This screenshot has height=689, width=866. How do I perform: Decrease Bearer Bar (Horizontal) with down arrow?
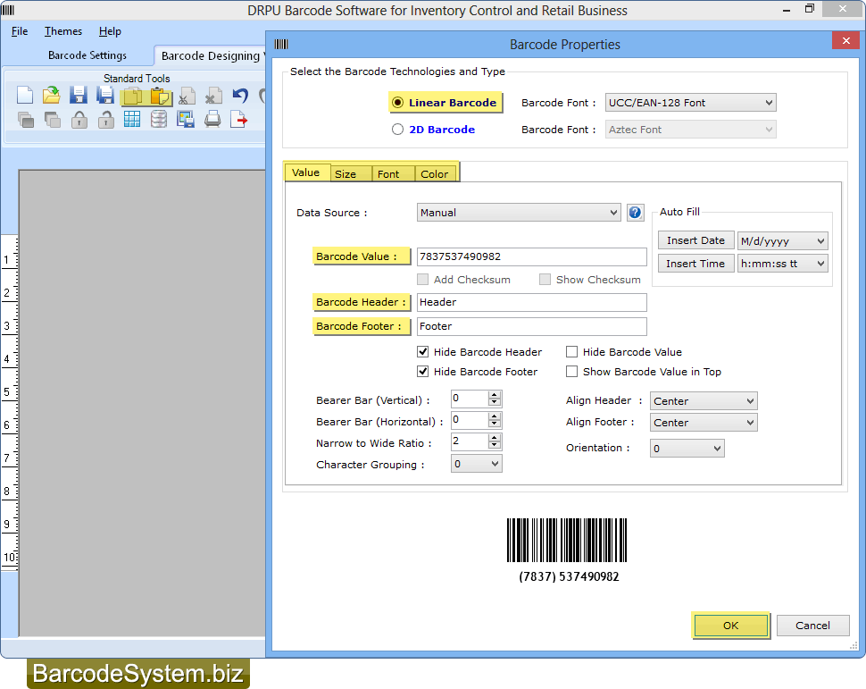(495, 424)
